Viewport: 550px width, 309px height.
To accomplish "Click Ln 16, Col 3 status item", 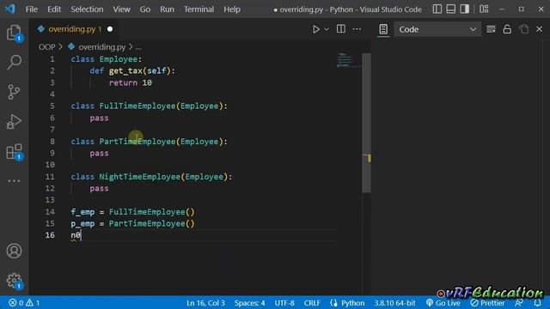I will tap(205, 303).
